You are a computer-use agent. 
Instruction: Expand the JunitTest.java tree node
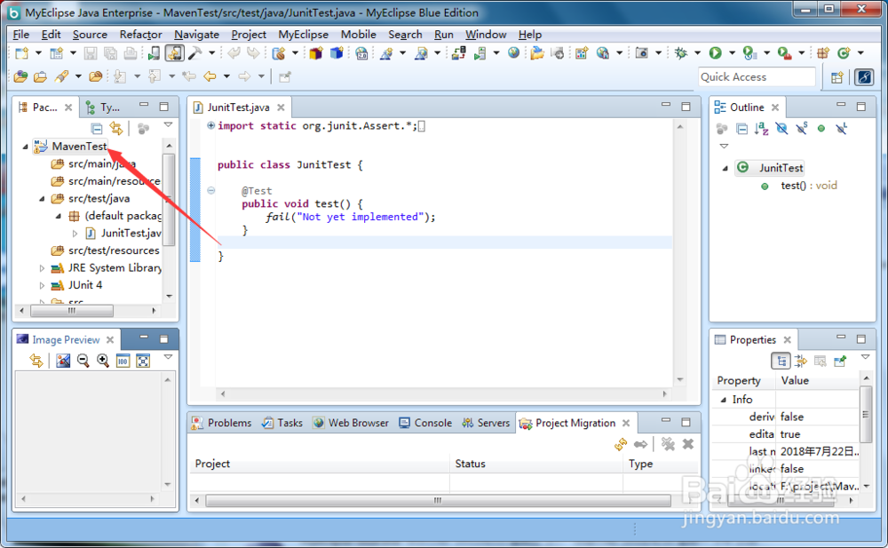tap(75, 234)
